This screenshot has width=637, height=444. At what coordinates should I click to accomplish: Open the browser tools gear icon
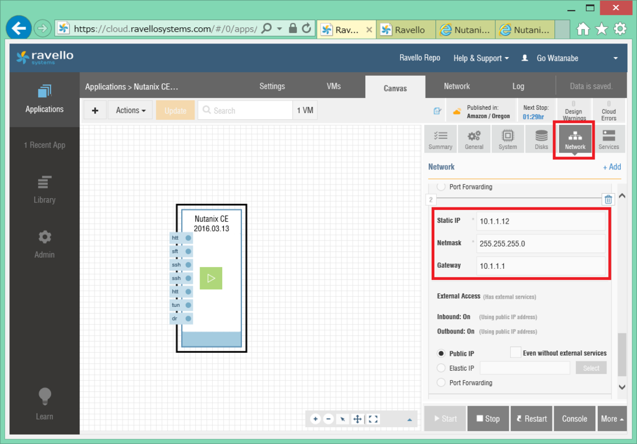point(620,29)
